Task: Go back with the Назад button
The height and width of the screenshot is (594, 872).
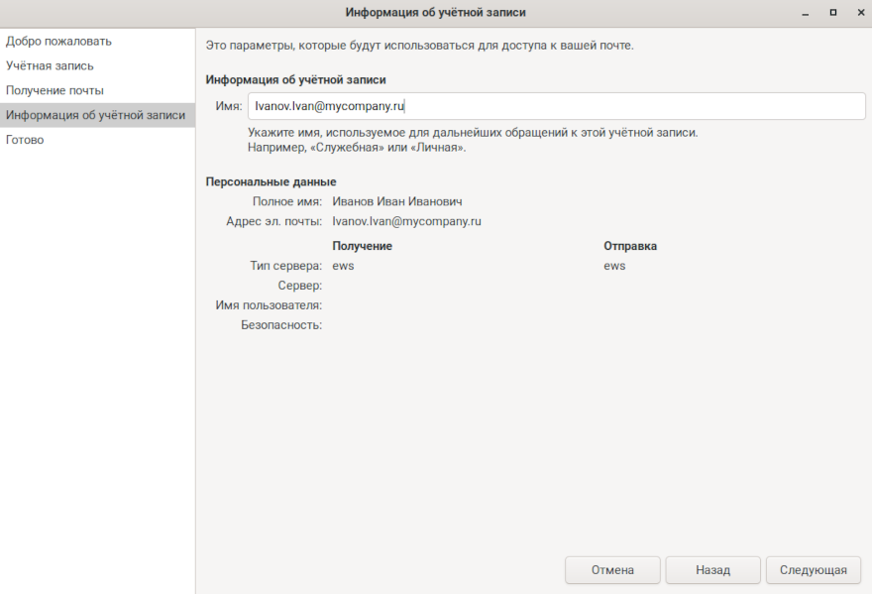Action: tap(712, 570)
